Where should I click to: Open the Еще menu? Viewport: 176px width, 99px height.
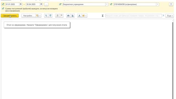[x=169, y=16]
